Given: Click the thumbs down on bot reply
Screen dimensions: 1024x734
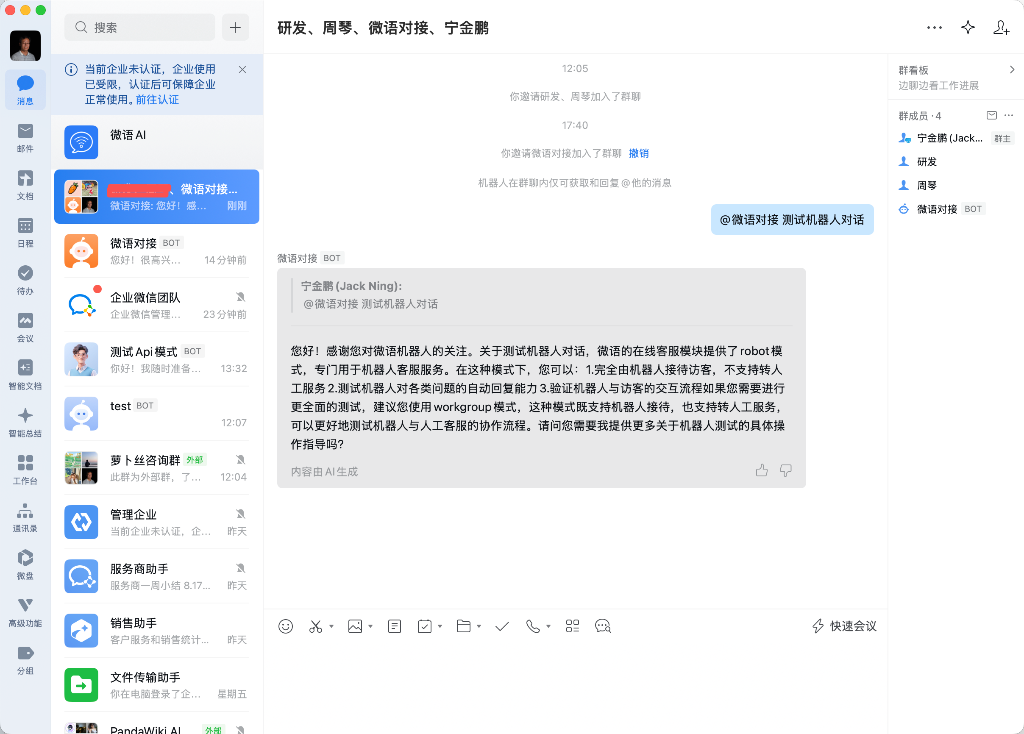Looking at the screenshot, I should pyautogui.click(x=786, y=471).
